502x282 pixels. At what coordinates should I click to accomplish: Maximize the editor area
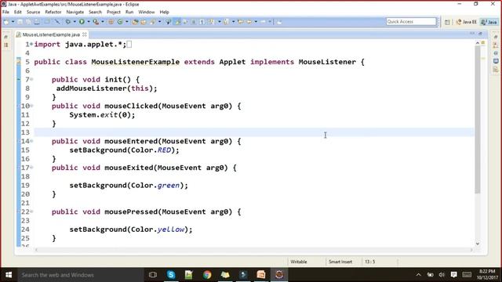click(x=480, y=34)
